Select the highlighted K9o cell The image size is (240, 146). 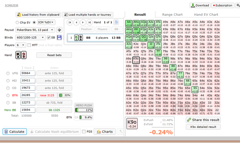click(x=136, y=60)
